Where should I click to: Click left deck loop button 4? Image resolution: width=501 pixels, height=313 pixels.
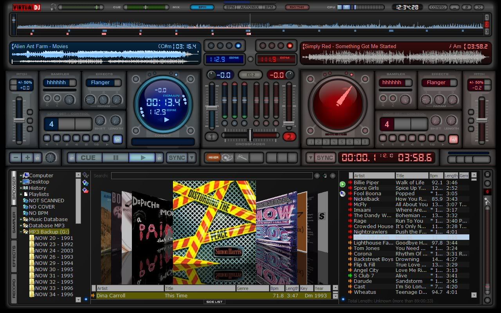click(51, 124)
